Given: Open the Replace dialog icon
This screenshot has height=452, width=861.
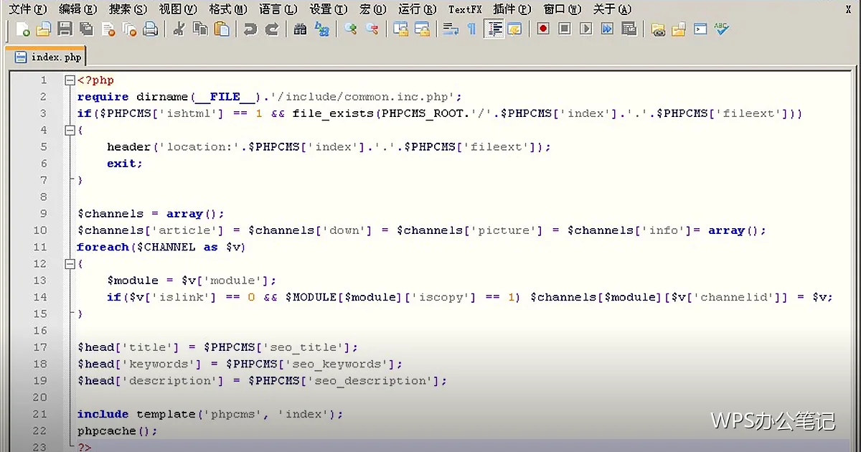Looking at the screenshot, I should tap(322, 29).
